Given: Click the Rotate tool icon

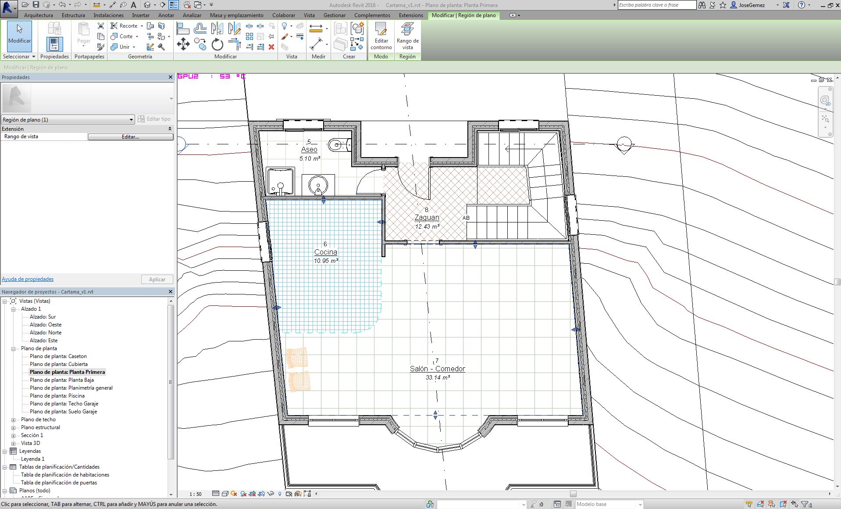Looking at the screenshot, I should click(217, 44).
